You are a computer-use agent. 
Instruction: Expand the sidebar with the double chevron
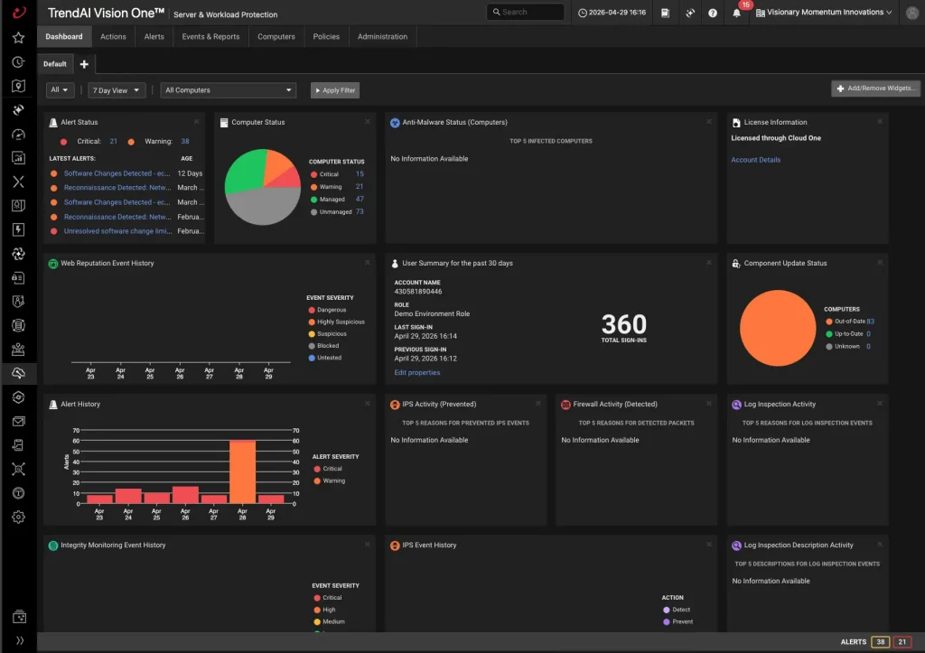coord(20,640)
